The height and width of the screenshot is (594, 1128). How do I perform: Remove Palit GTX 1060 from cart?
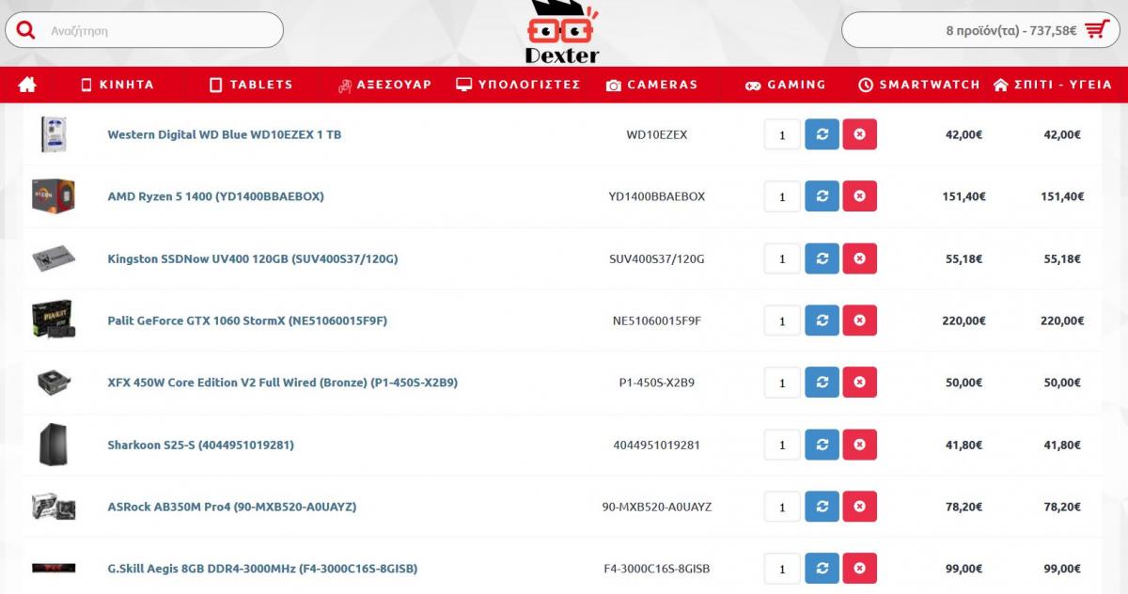[859, 320]
